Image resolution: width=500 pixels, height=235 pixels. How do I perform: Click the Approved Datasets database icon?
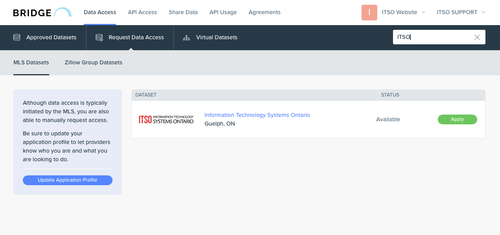coord(17,37)
